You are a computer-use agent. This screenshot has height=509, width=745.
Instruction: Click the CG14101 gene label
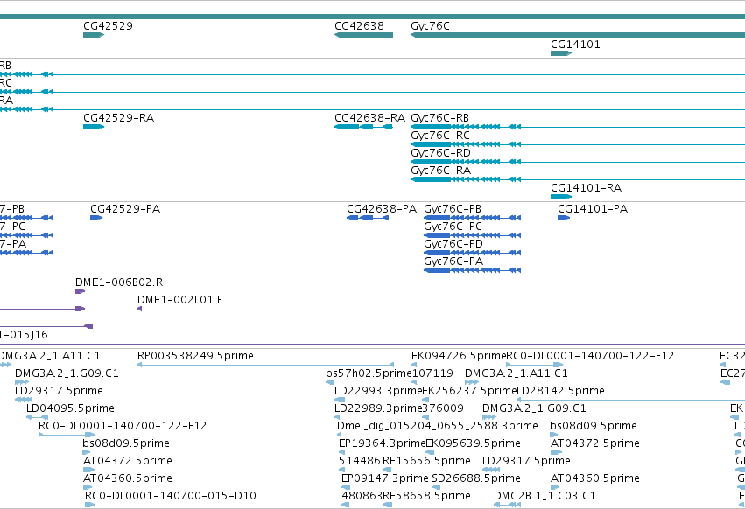coord(575,45)
